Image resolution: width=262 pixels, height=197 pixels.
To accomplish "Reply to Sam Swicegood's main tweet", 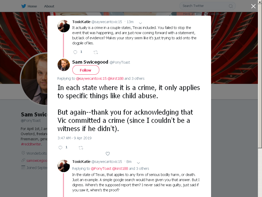I will click(60, 147).
